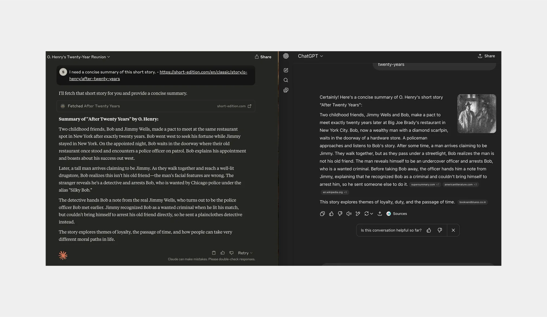Screen dimensions: 547x317
Task: Click edit in canvas pencil icon
Action: click(x=358, y=214)
